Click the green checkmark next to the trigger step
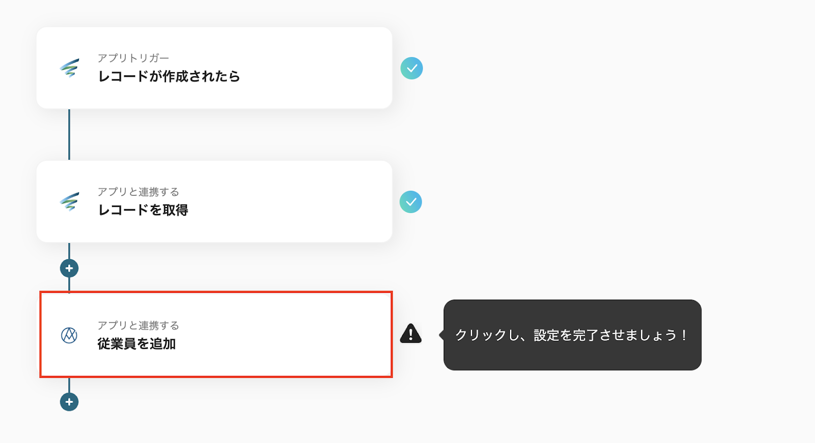 click(412, 68)
